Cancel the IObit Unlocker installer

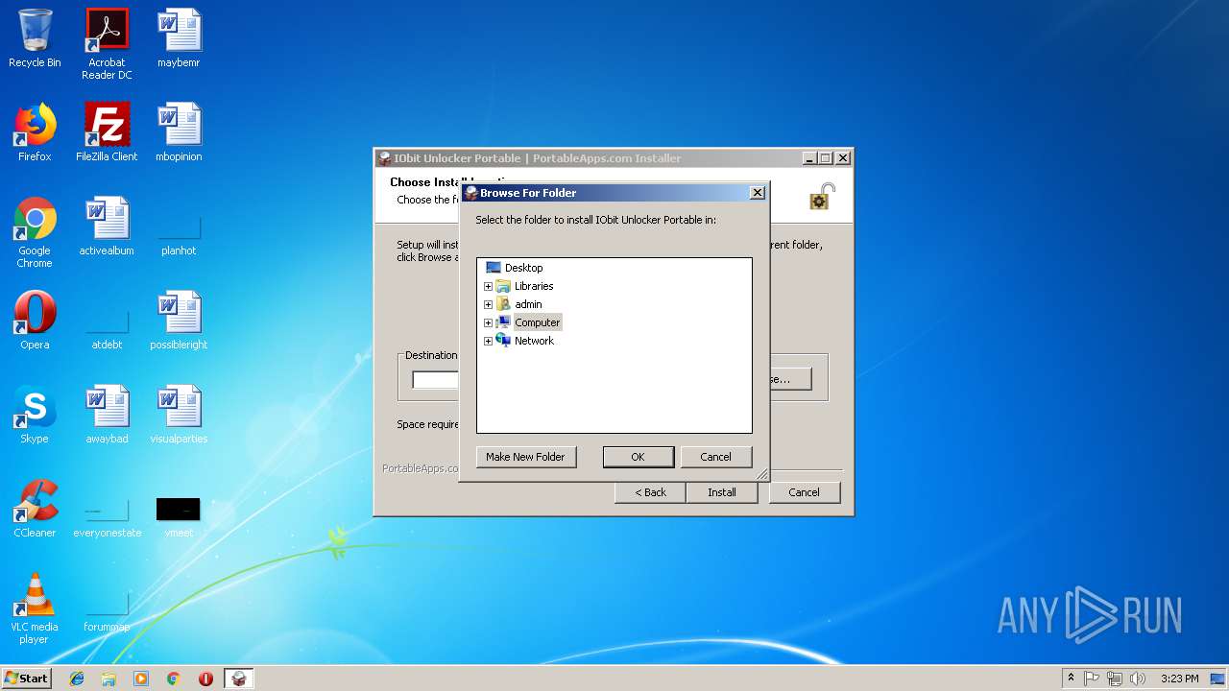coord(804,492)
